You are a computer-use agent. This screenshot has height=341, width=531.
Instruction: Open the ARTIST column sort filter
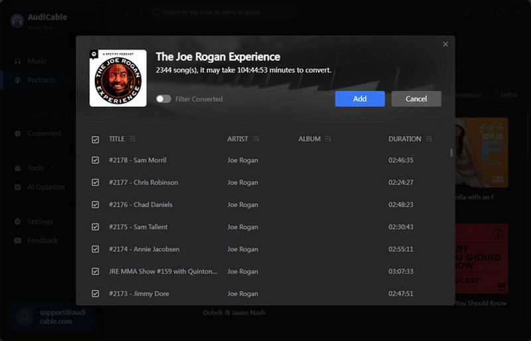pos(256,139)
